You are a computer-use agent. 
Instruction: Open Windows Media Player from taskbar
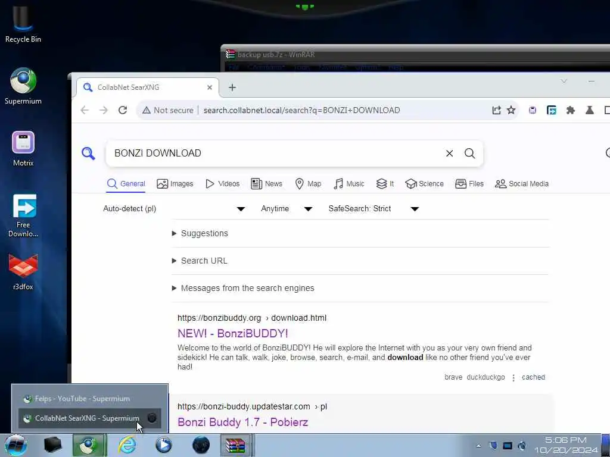163,445
